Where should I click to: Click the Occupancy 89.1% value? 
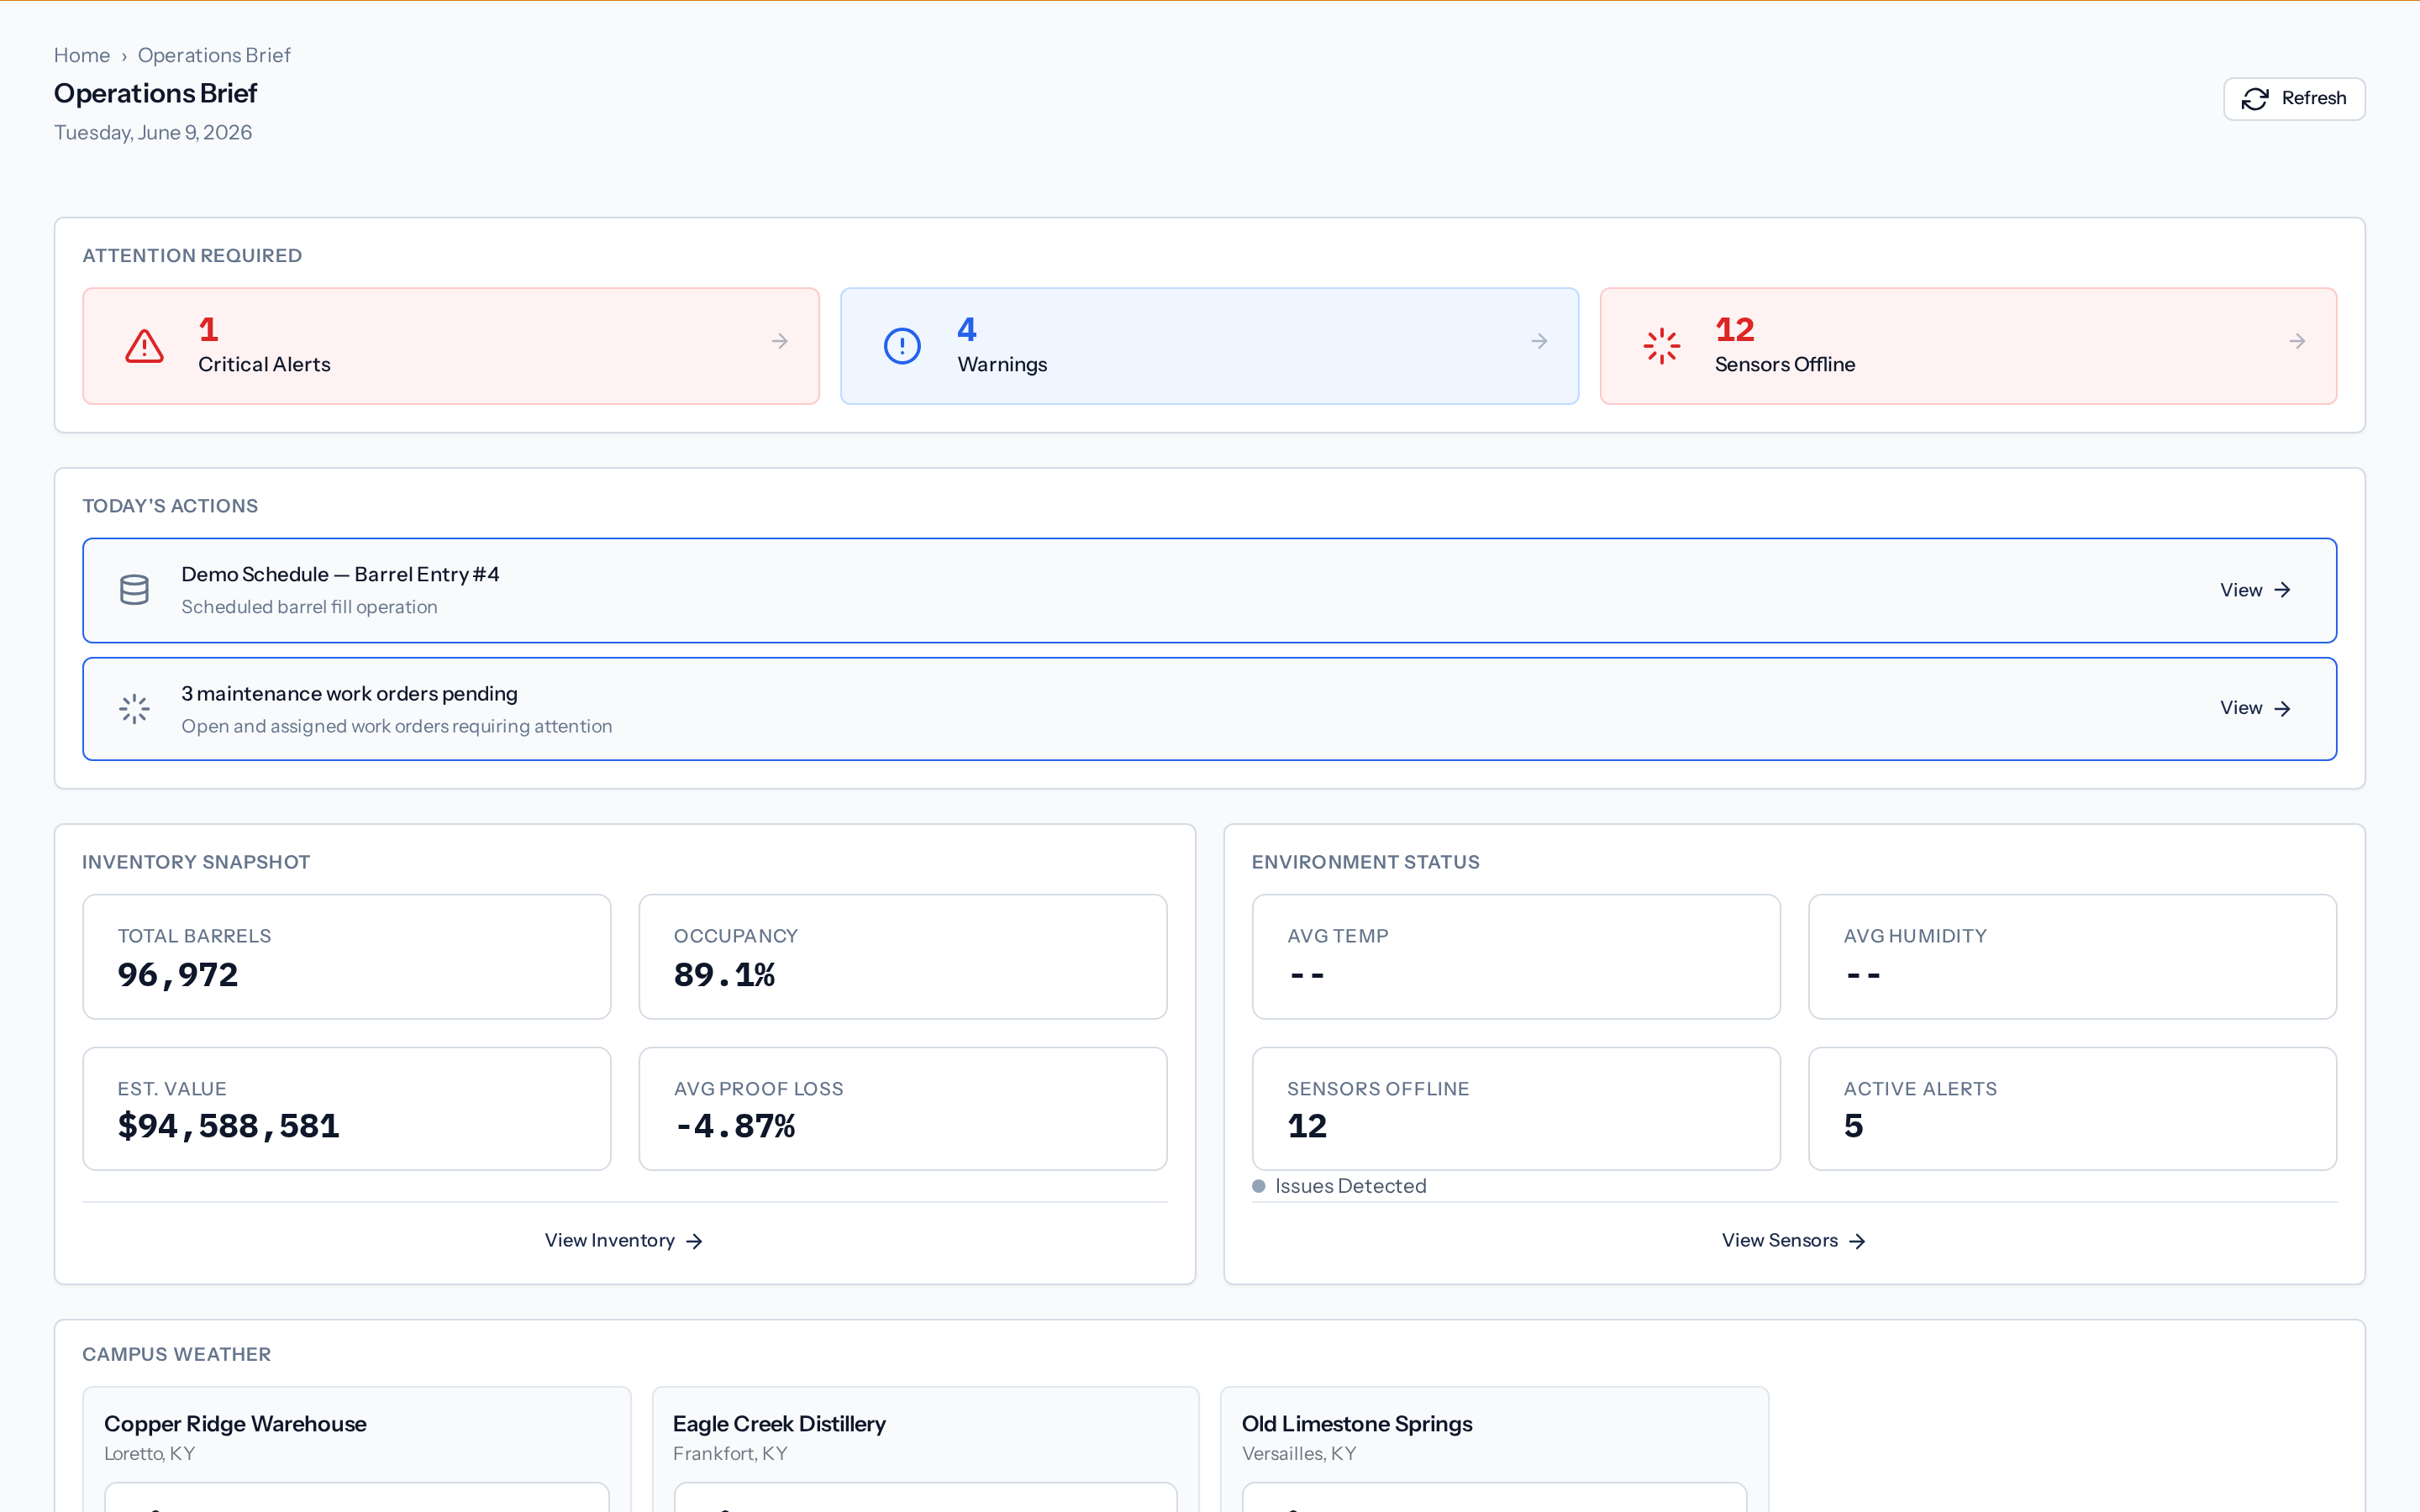725,975
